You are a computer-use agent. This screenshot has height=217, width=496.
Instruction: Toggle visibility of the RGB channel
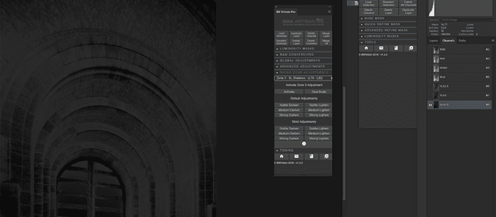pyautogui.click(x=430, y=49)
